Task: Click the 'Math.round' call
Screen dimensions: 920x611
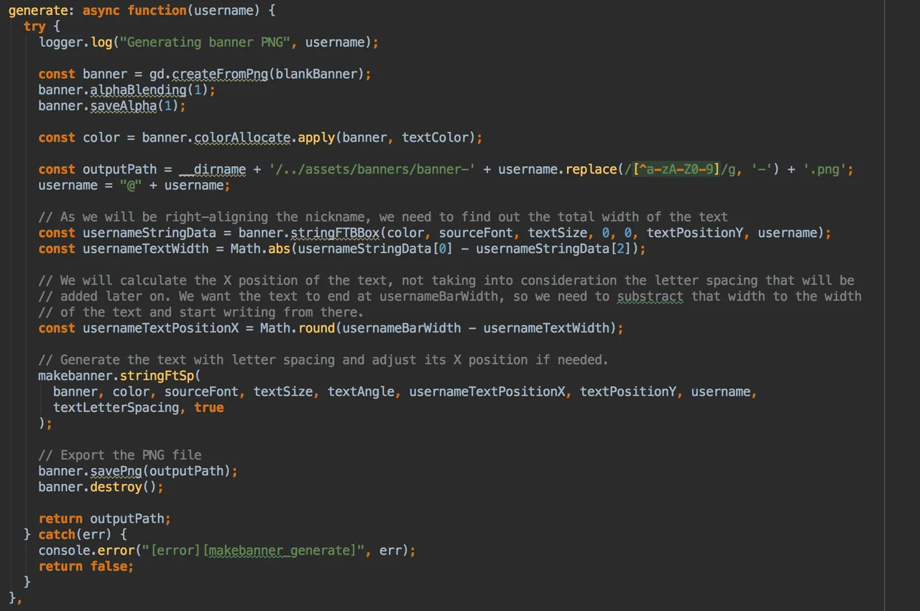Action: click(x=298, y=328)
